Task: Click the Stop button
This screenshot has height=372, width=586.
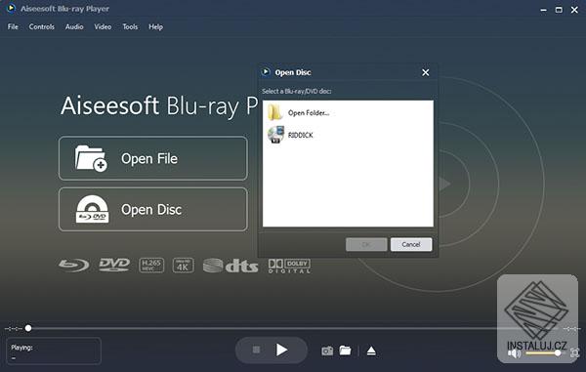Action: 256,350
